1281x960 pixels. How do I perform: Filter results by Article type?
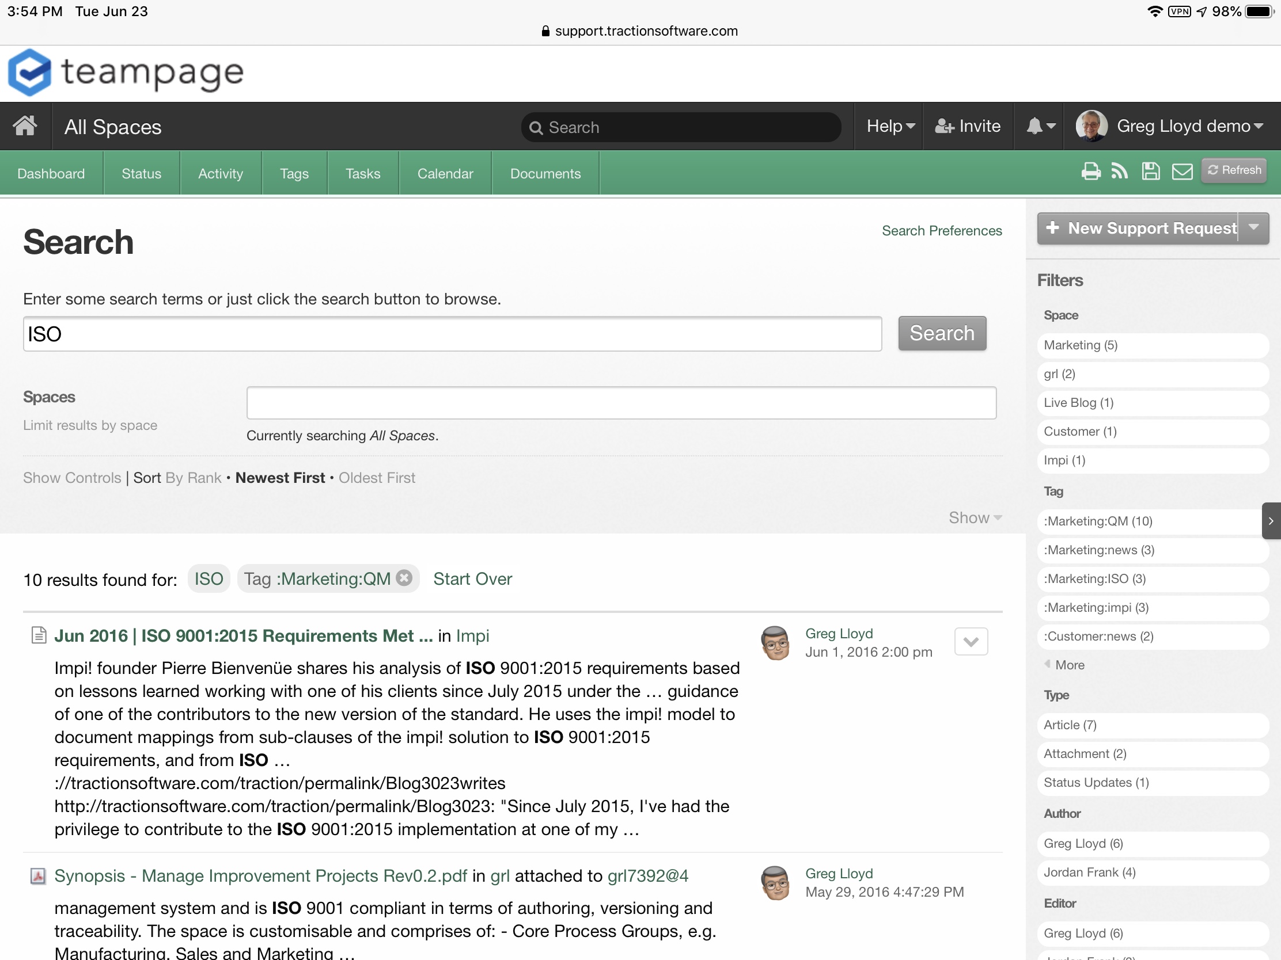pyautogui.click(x=1070, y=725)
